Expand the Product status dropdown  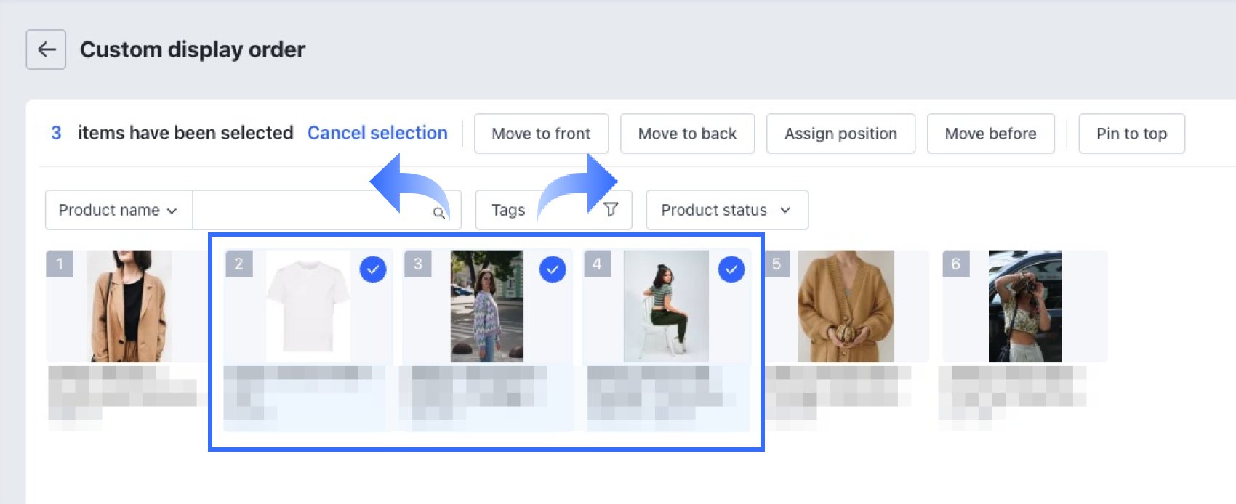click(x=726, y=210)
